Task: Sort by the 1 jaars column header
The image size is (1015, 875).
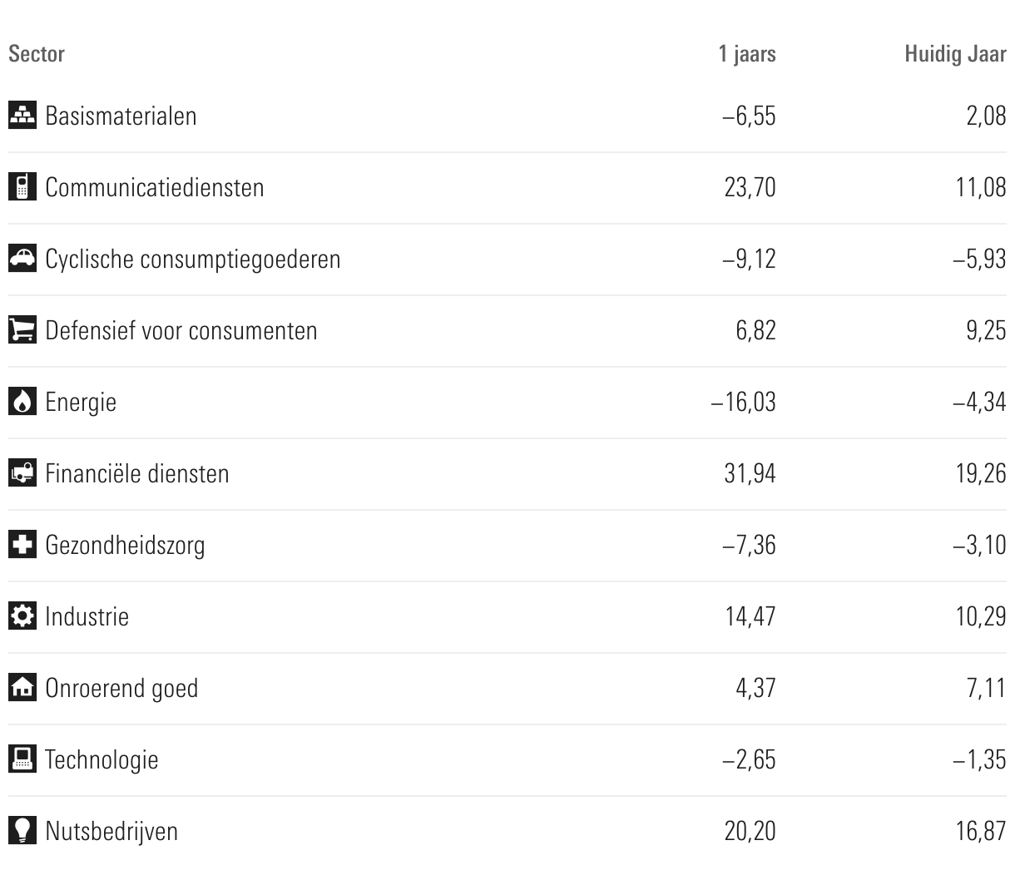Action: pyautogui.click(x=747, y=54)
